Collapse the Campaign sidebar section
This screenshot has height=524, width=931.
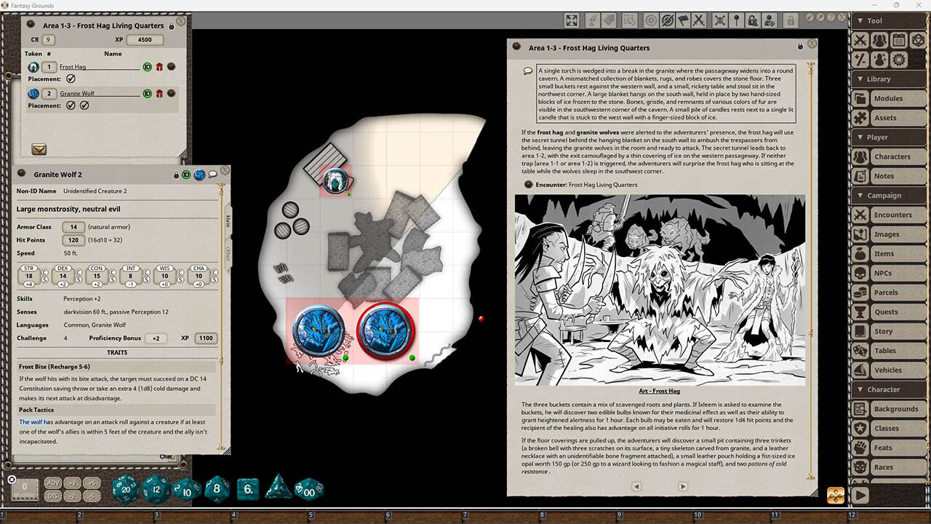click(888, 195)
